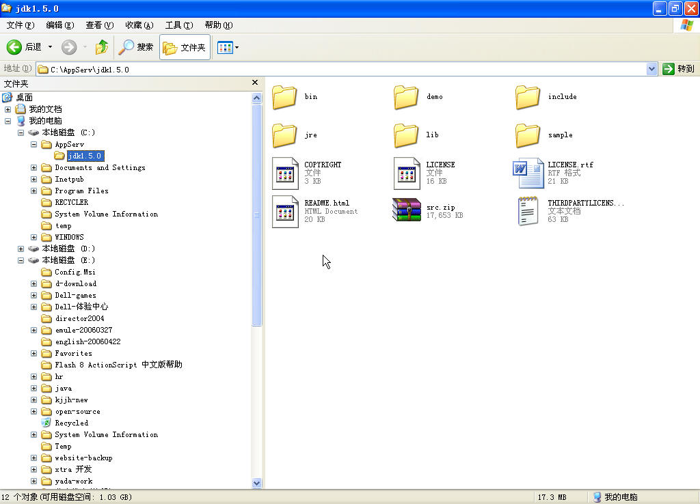Select the temp folder under C:
Viewport: 700px width, 504px height.
[63, 225]
